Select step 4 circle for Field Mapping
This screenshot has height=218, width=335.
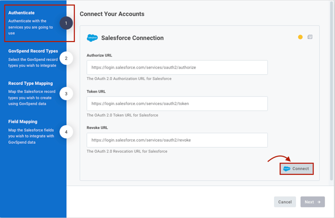(x=66, y=132)
